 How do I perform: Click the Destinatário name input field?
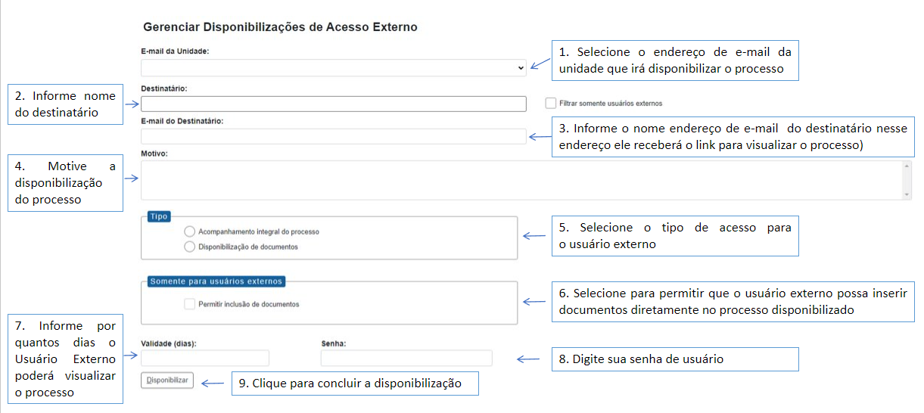[x=334, y=104]
